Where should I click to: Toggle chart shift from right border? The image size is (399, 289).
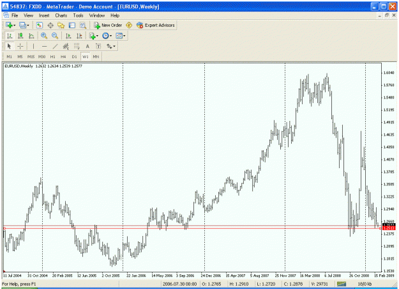pos(79,36)
